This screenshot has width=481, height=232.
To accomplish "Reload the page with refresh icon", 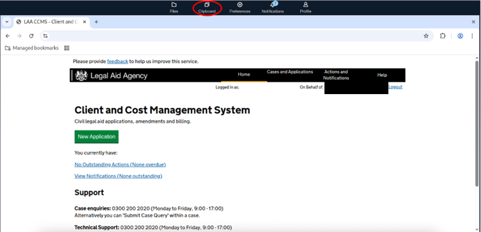I will coord(31,36).
